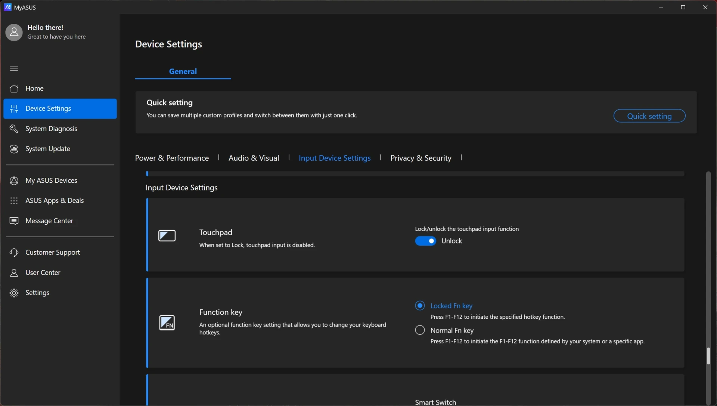The width and height of the screenshot is (717, 406).
Task: Open User Center page
Action: (60, 273)
